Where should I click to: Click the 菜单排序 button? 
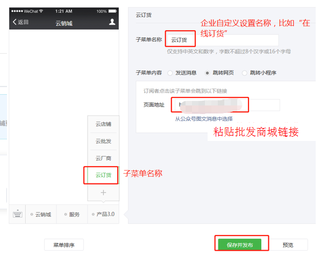point(64,245)
